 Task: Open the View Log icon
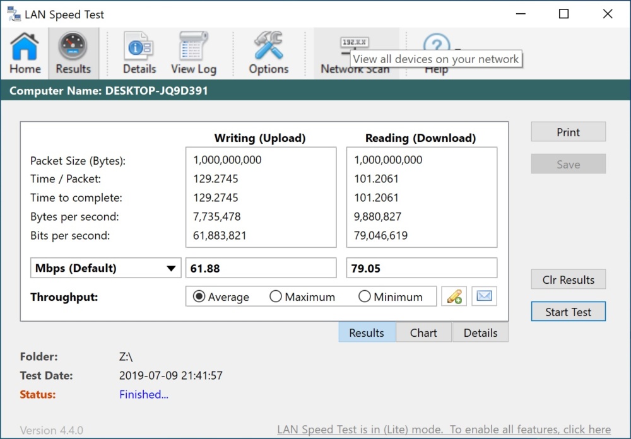[194, 53]
